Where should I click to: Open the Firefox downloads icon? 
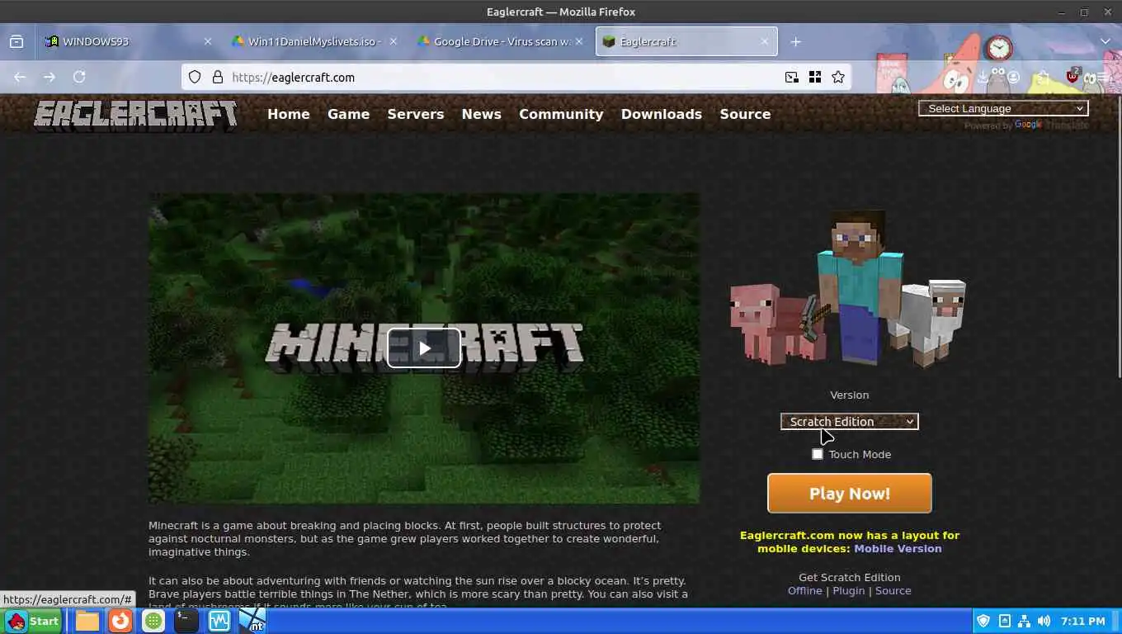[x=983, y=77]
